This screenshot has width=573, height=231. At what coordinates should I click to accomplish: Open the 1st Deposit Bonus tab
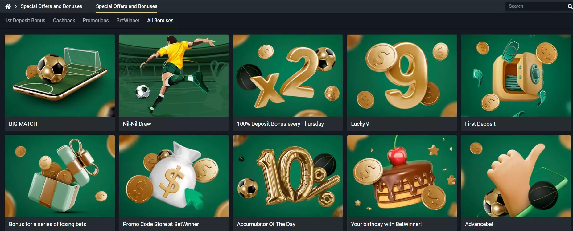point(25,20)
